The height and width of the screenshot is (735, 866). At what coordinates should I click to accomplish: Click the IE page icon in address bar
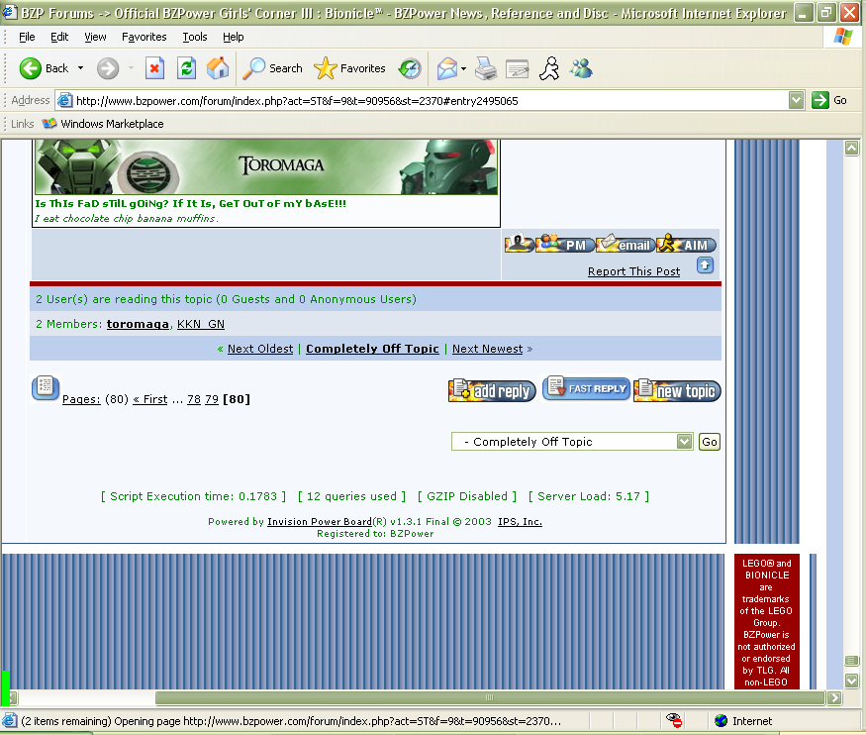click(64, 101)
